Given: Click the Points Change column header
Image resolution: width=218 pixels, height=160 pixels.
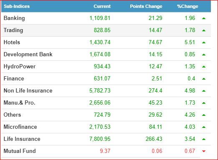Looking at the screenshot, I should point(146,6).
